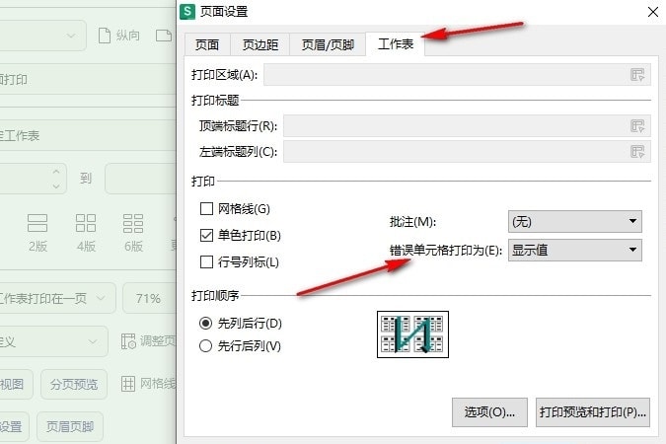
Task: Click the 选项(O)... button
Action: [489, 412]
